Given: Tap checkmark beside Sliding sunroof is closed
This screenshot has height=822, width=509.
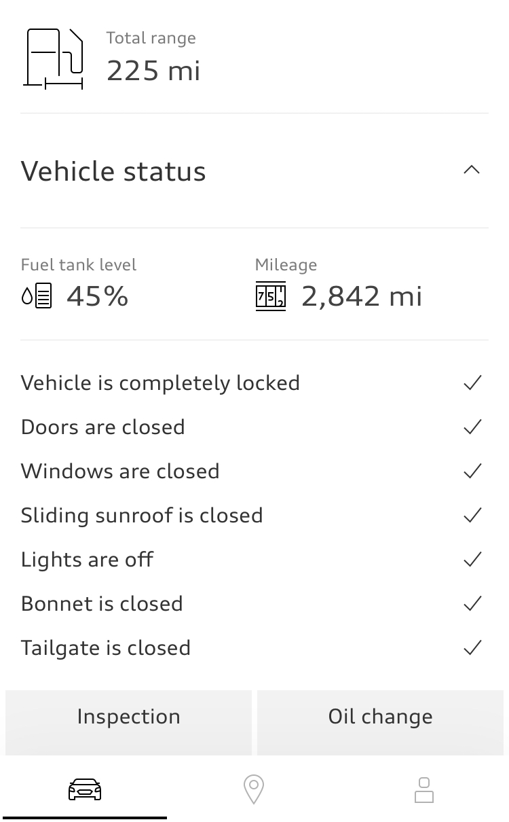Looking at the screenshot, I should tap(472, 516).
